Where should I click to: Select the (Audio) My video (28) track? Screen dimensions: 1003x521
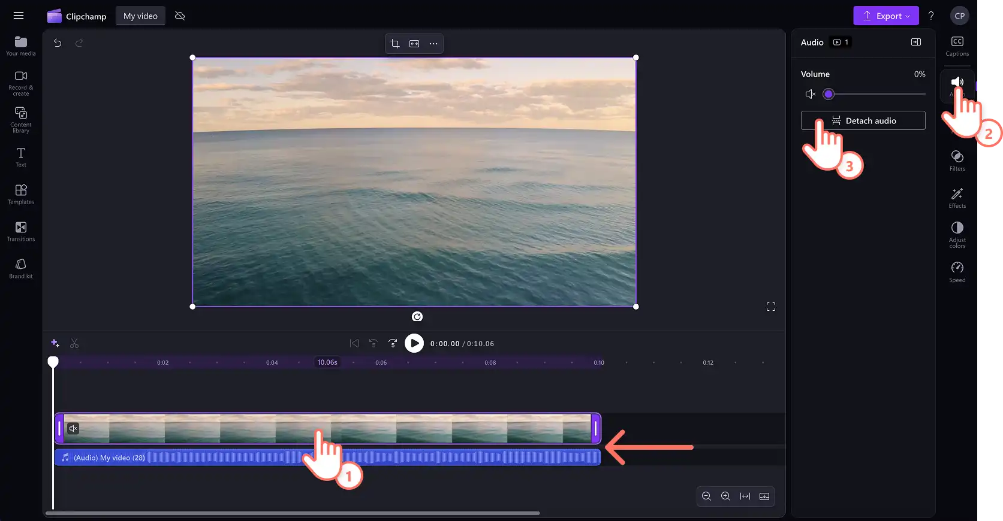click(327, 458)
